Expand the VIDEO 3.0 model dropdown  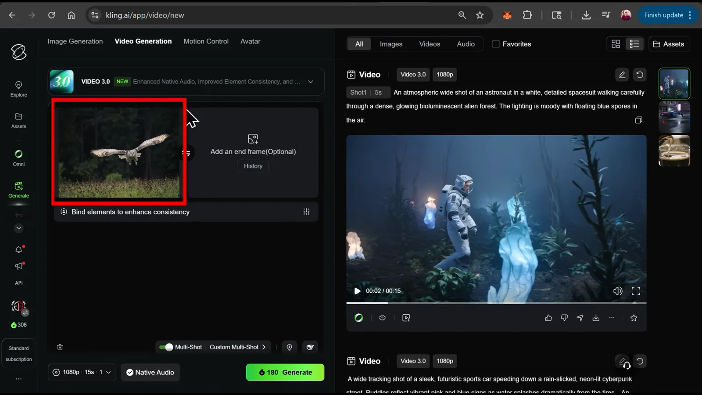click(x=311, y=82)
